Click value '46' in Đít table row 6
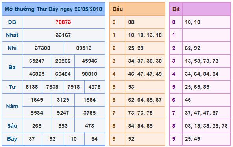The image size is (233, 147). click(x=188, y=100)
